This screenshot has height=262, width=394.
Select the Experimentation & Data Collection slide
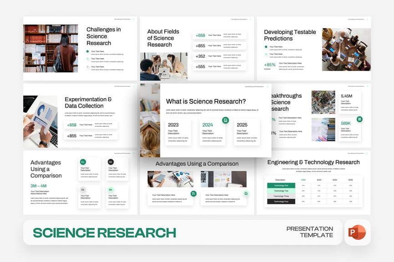click(x=80, y=115)
